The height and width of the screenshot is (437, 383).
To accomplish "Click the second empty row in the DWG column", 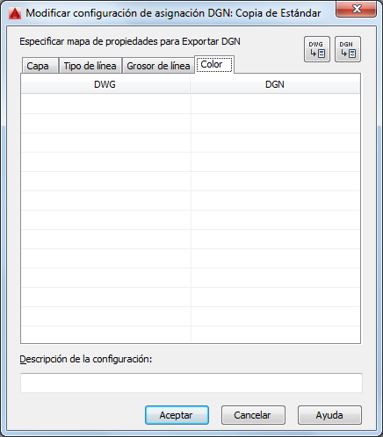I will tap(106, 124).
